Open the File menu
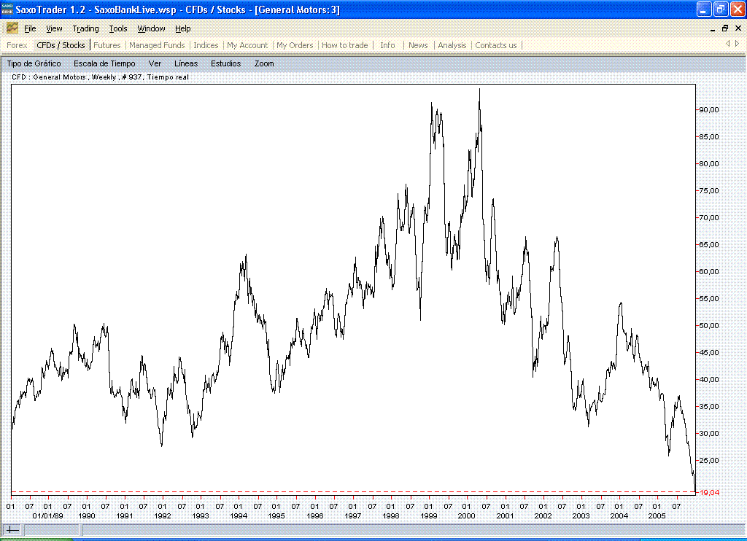 point(30,28)
